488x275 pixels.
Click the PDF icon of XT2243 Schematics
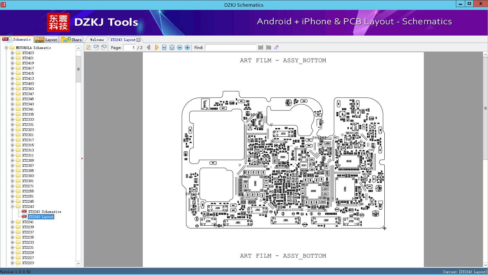point(24,211)
